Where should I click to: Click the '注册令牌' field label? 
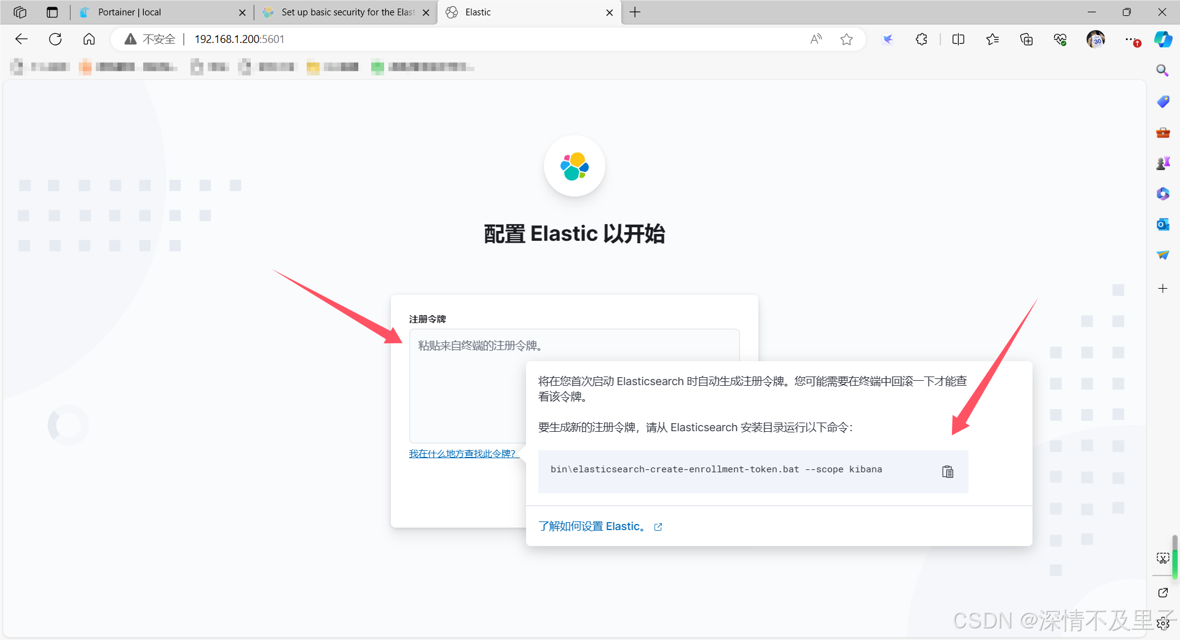pos(428,319)
